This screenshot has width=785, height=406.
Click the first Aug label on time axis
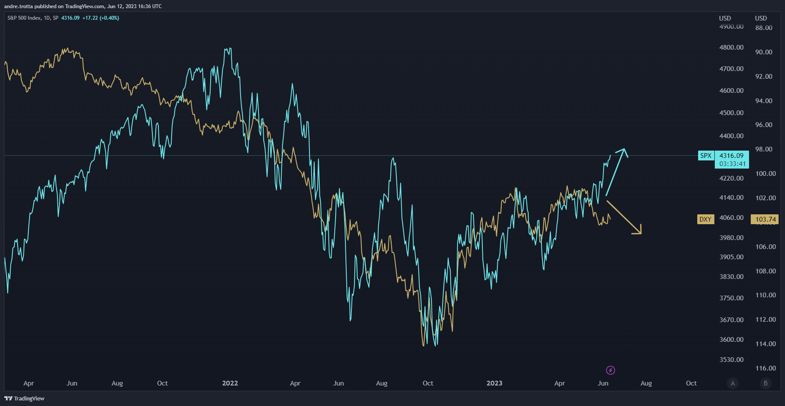(x=117, y=383)
